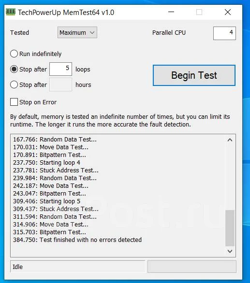The width and height of the screenshot is (250, 283).
Task: Click log line '243.047: Bitpattern Test...'
Action: 49,194
